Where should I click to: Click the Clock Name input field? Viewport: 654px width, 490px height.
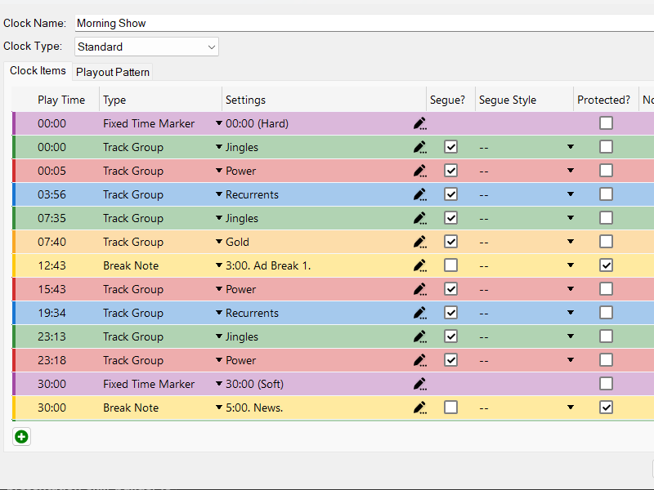pyautogui.click(x=364, y=23)
